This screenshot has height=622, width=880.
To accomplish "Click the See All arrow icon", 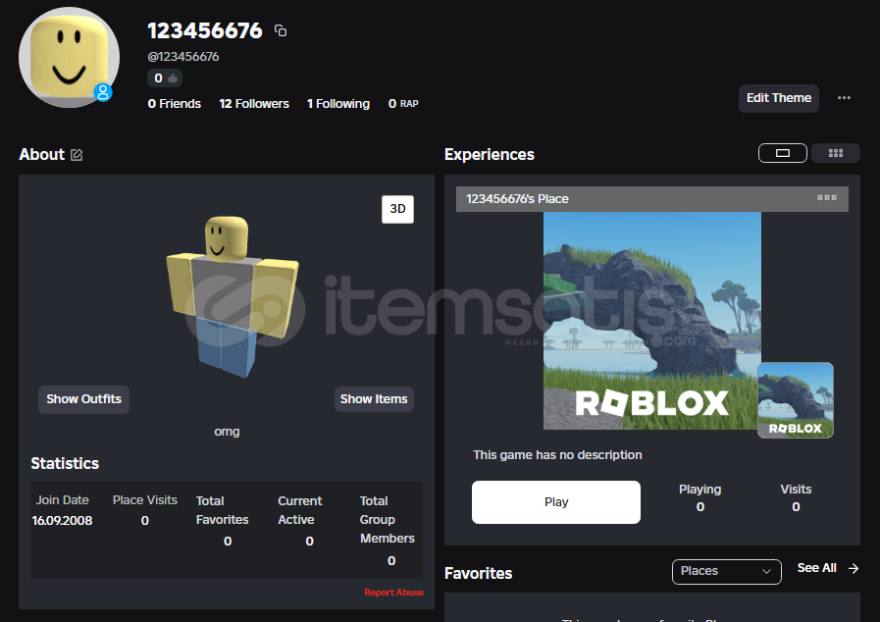I will point(854,569).
